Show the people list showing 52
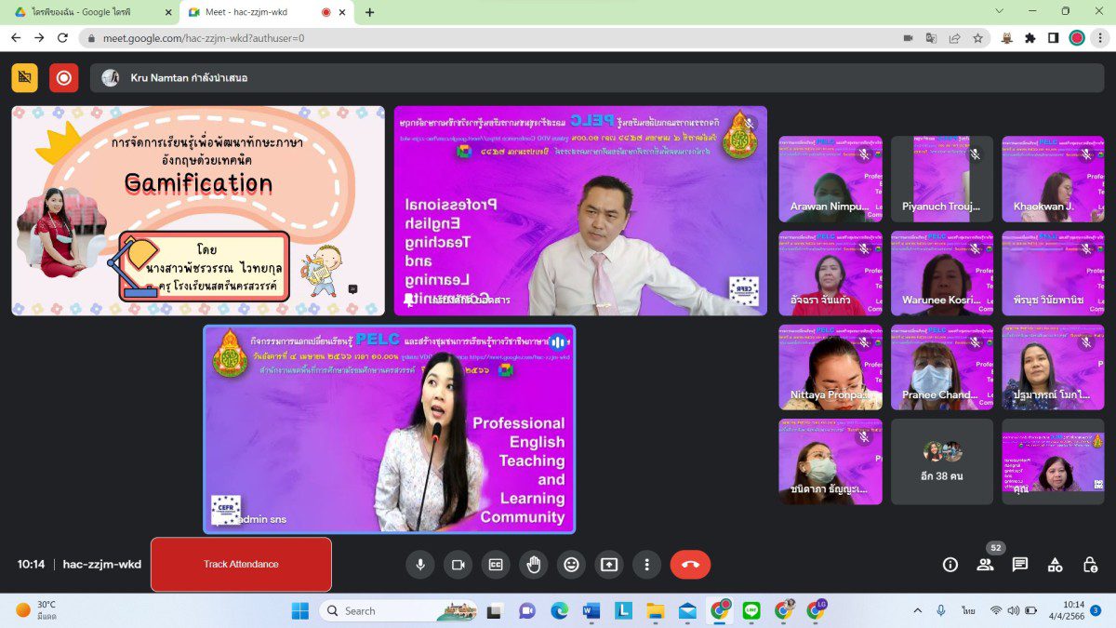 985,564
